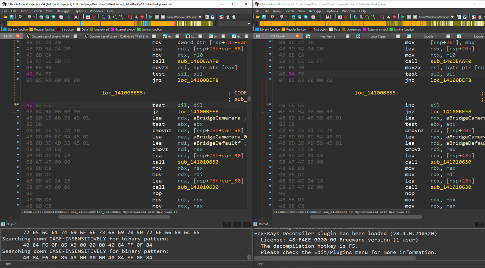
Task: Switch to Imports tab in right window
Action: 428,36
